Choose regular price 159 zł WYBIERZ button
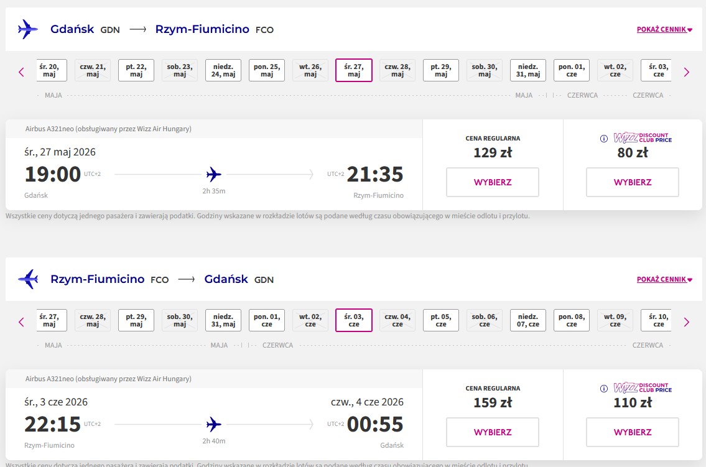Viewport: 706px width, 467px height. click(493, 432)
